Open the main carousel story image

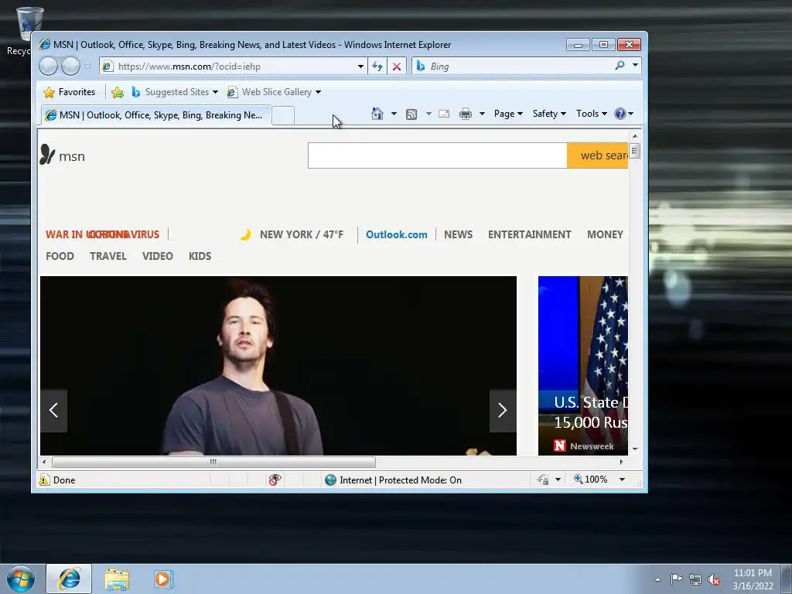[278, 366]
